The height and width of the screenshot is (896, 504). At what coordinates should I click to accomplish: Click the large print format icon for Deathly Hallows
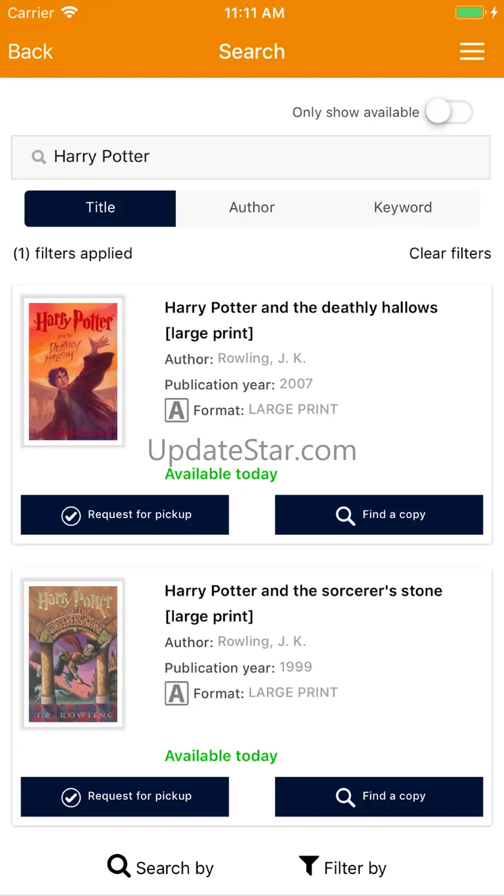click(x=176, y=410)
